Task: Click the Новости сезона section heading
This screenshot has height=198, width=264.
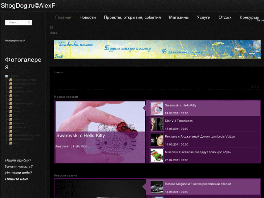Action: [x=65, y=175]
